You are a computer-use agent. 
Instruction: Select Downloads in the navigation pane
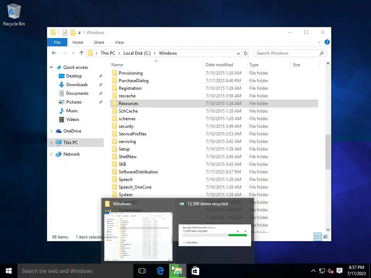[77, 85]
